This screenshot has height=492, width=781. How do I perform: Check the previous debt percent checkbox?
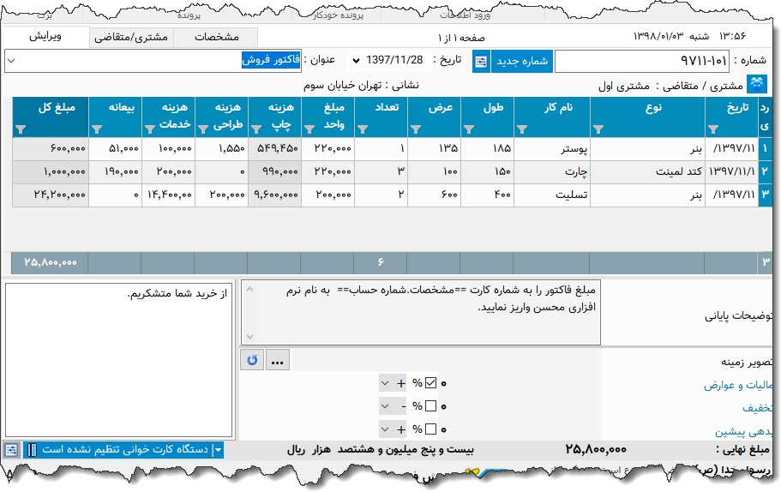pyautogui.click(x=430, y=429)
